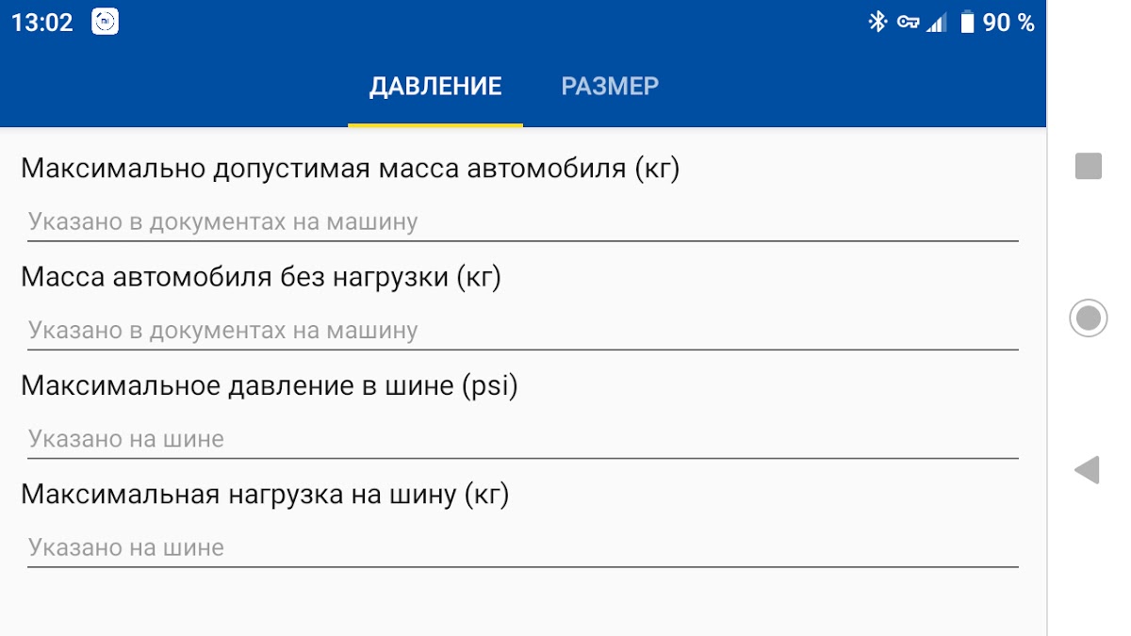Image resolution: width=1131 pixels, height=636 pixels.
Task: Tap the VPN key status icon
Action: (x=908, y=23)
